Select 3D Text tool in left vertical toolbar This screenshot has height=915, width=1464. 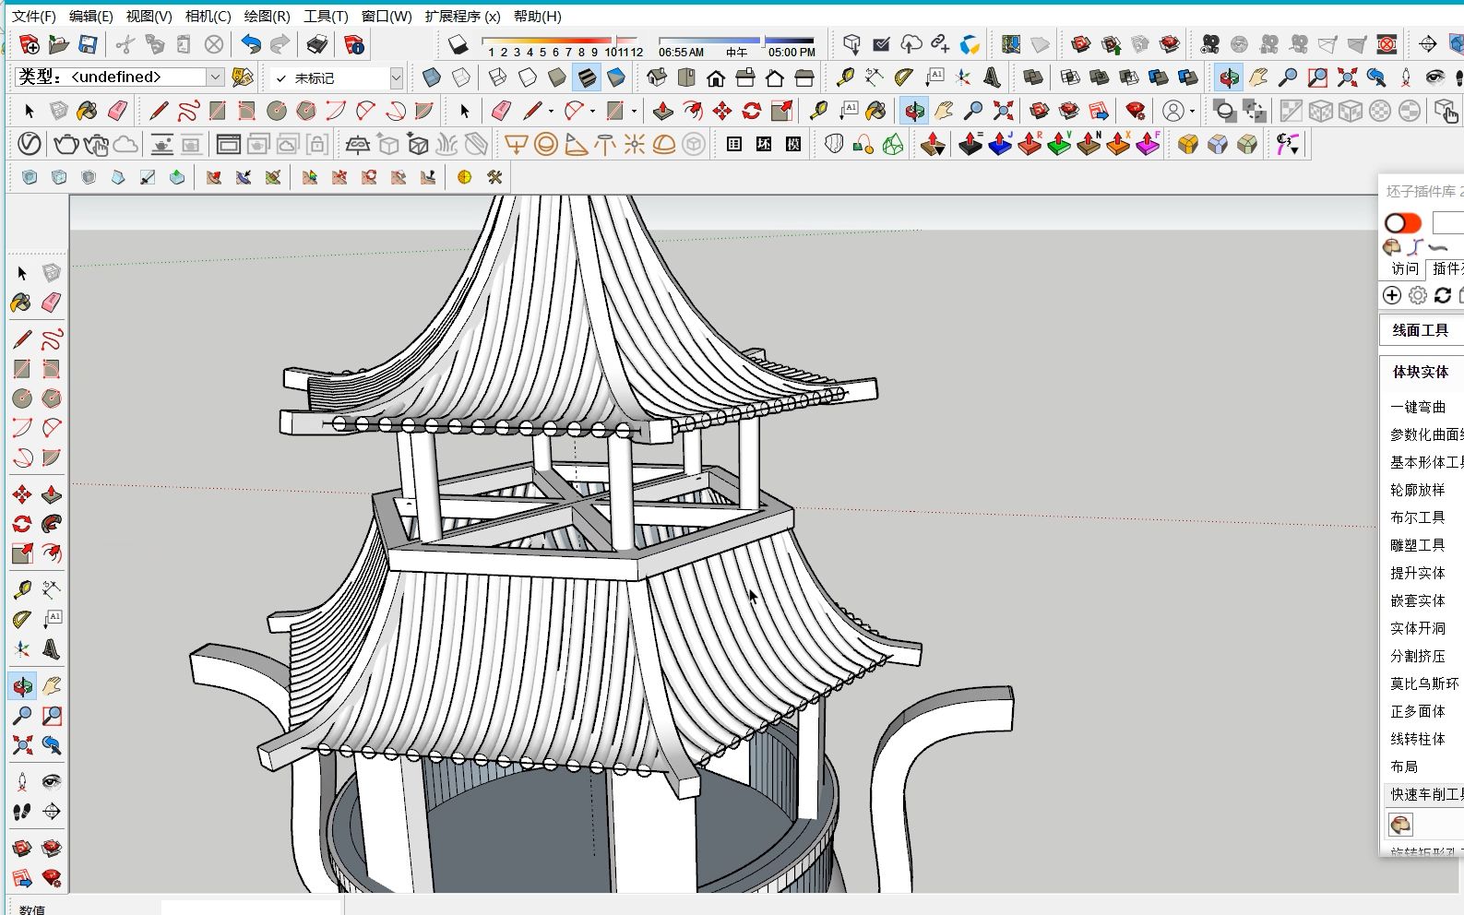coord(52,649)
